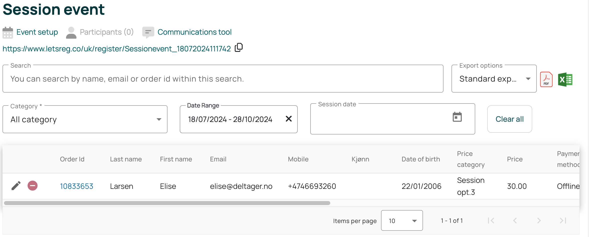Change the items per page dropdown
This screenshot has height=237, width=589.
(x=401, y=221)
